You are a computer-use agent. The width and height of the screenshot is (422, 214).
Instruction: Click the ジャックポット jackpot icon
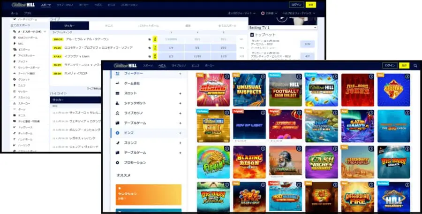click(x=117, y=103)
